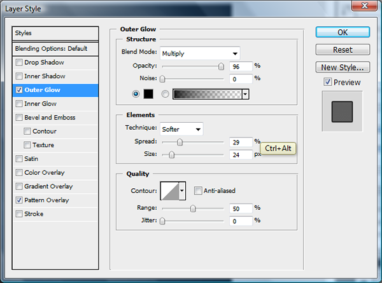Select the solid color radio button
The height and width of the screenshot is (283, 382).
[135, 94]
